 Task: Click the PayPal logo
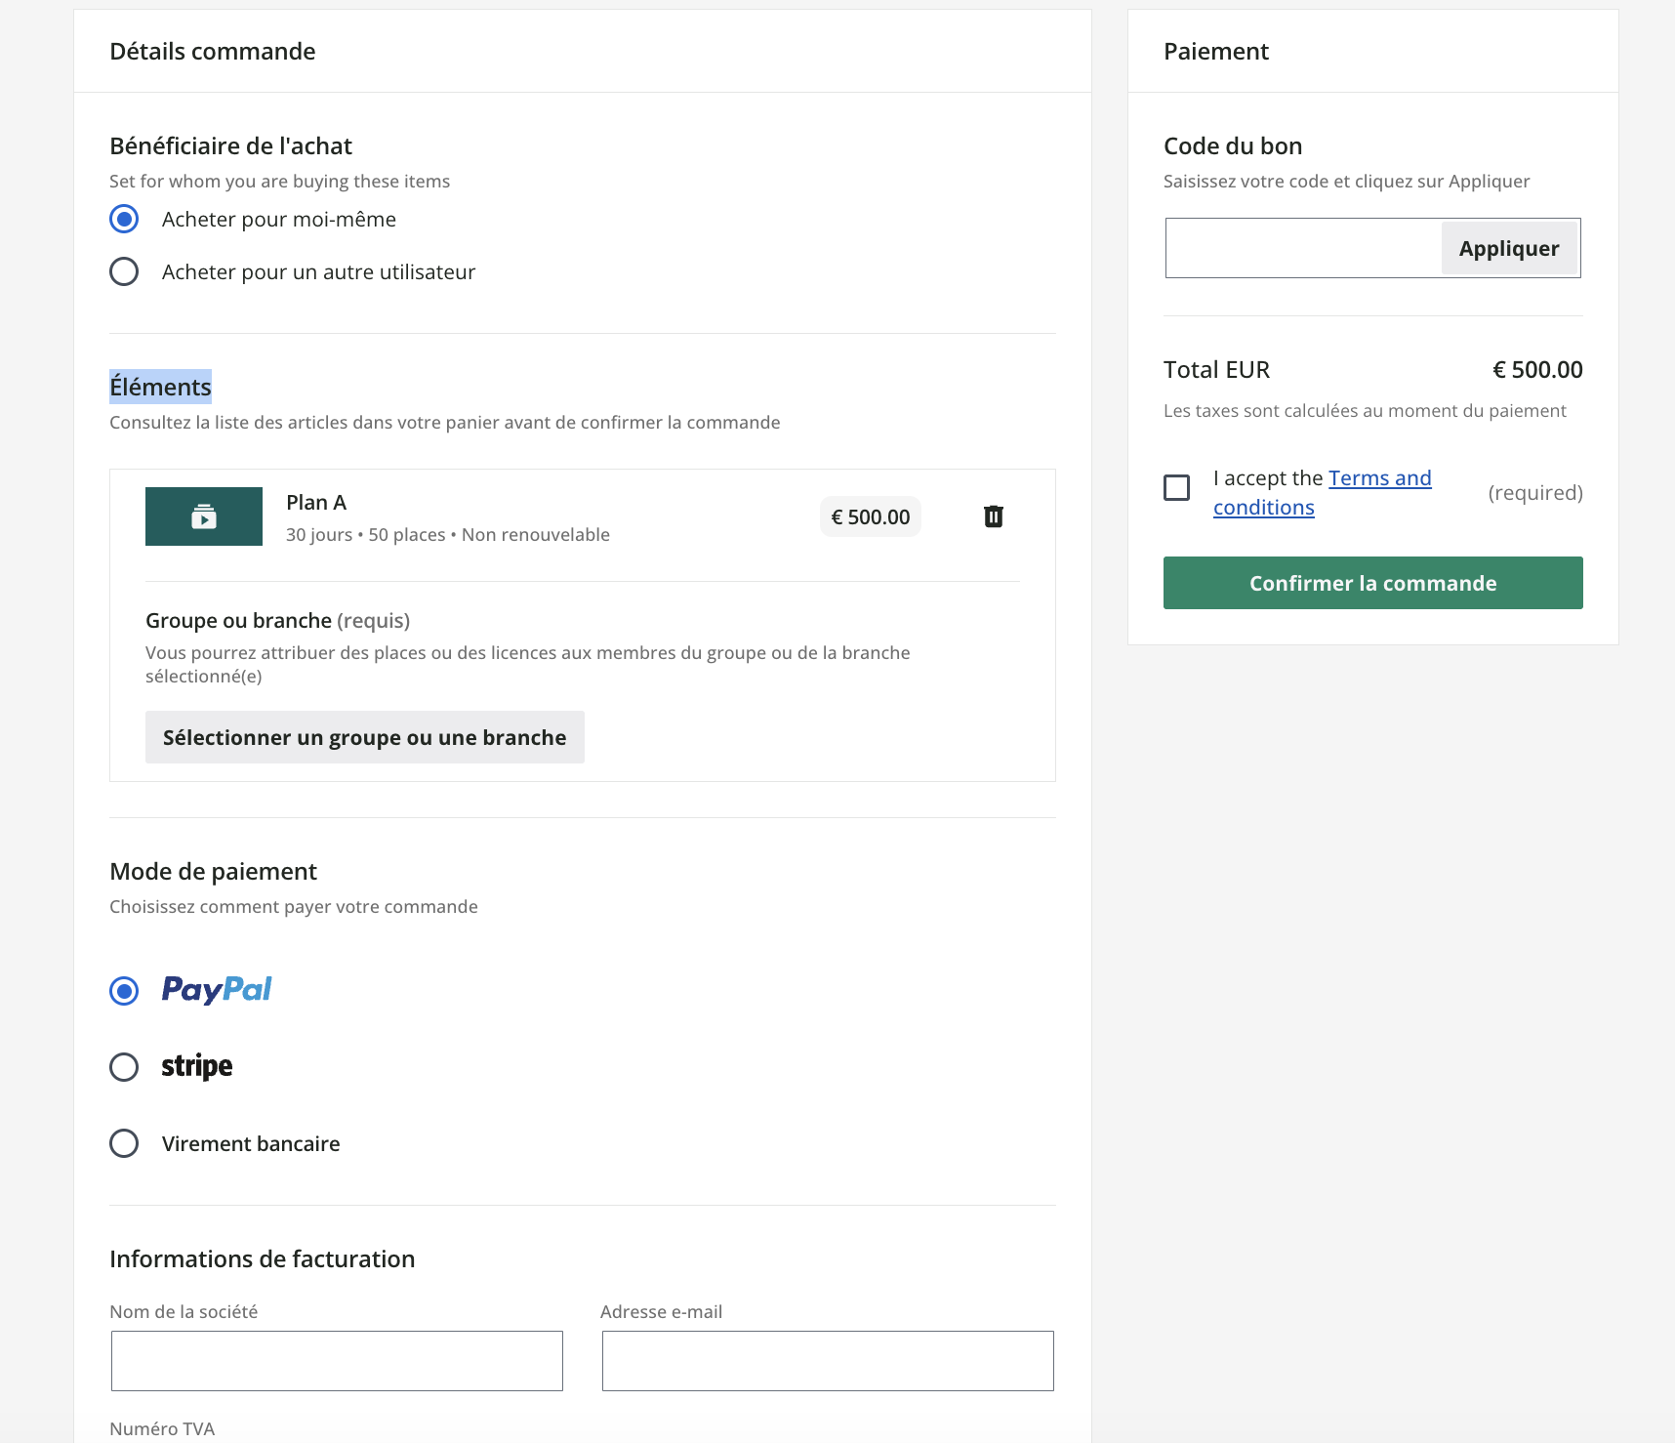[217, 990]
